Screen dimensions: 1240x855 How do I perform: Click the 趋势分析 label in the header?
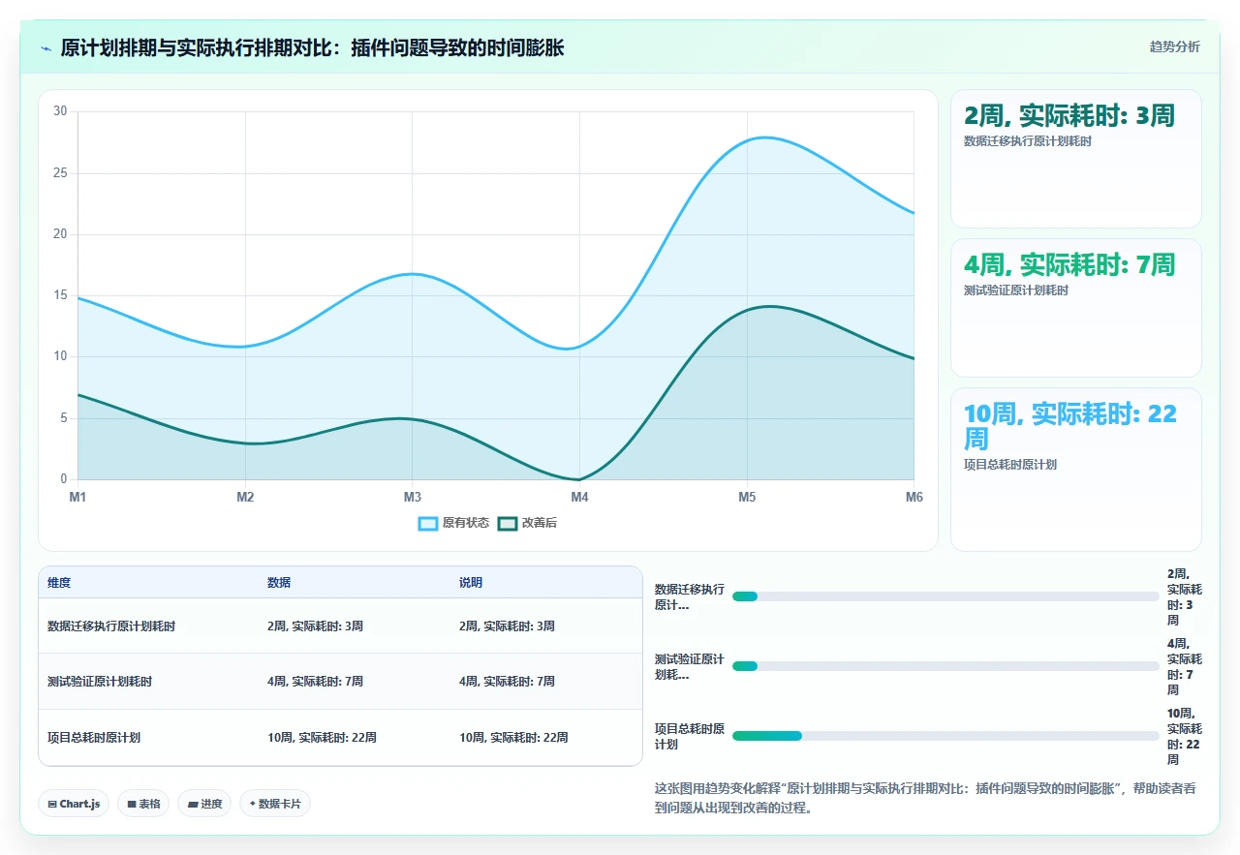(x=1174, y=46)
